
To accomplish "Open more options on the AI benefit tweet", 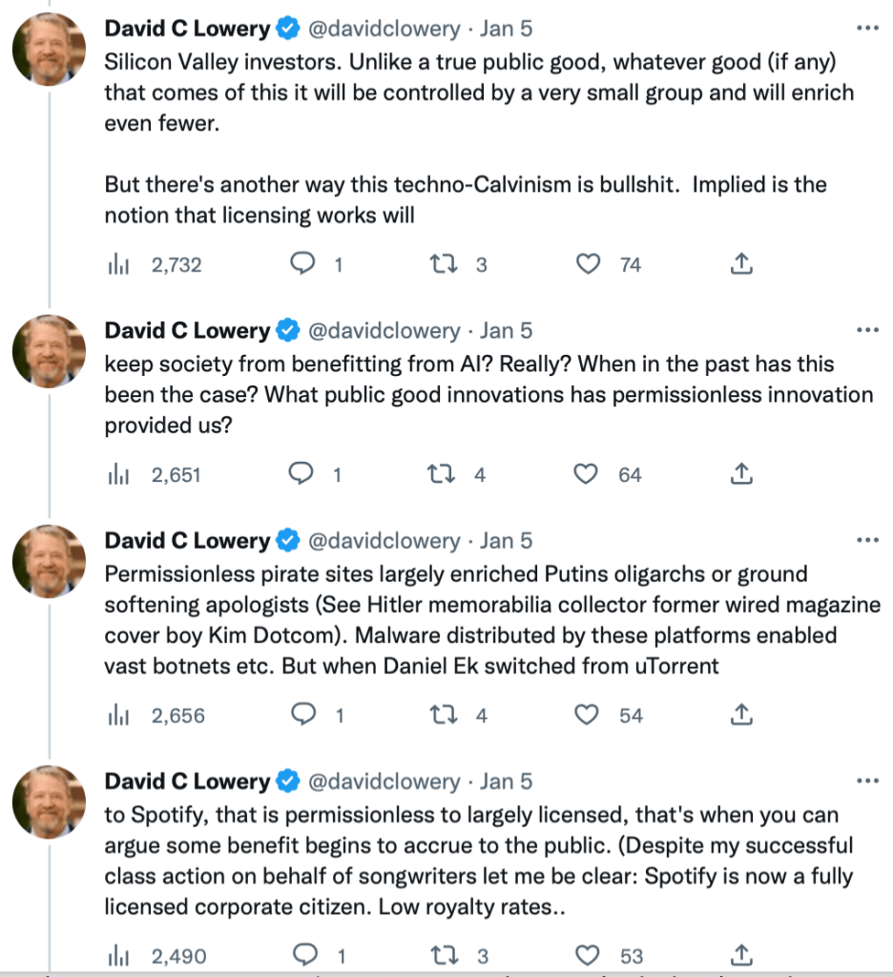I will click(x=867, y=330).
